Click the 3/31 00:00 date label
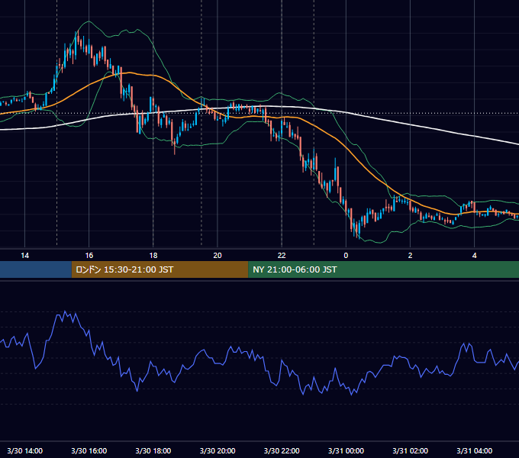The height and width of the screenshot is (458, 519). coord(346,450)
